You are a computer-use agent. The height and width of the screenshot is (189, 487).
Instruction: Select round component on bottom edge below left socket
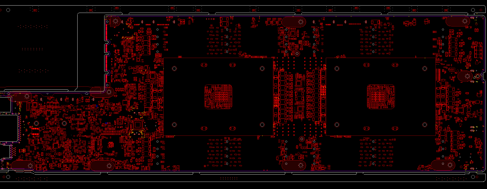coord(174,168)
